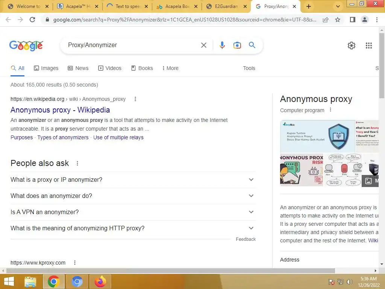Open Google settings gear
The height and width of the screenshot is (289, 385).
(352, 46)
